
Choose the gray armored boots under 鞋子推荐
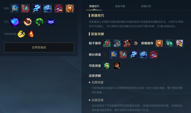(117, 43)
